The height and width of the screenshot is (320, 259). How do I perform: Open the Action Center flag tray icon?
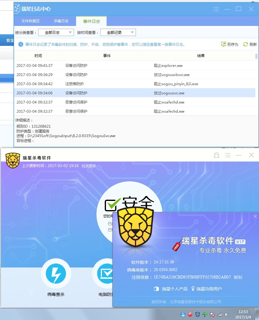(212, 314)
